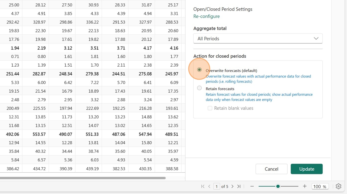Cancel the period settings changes
Image resolution: width=347 pixels, height=194 pixels.
pos(271,169)
